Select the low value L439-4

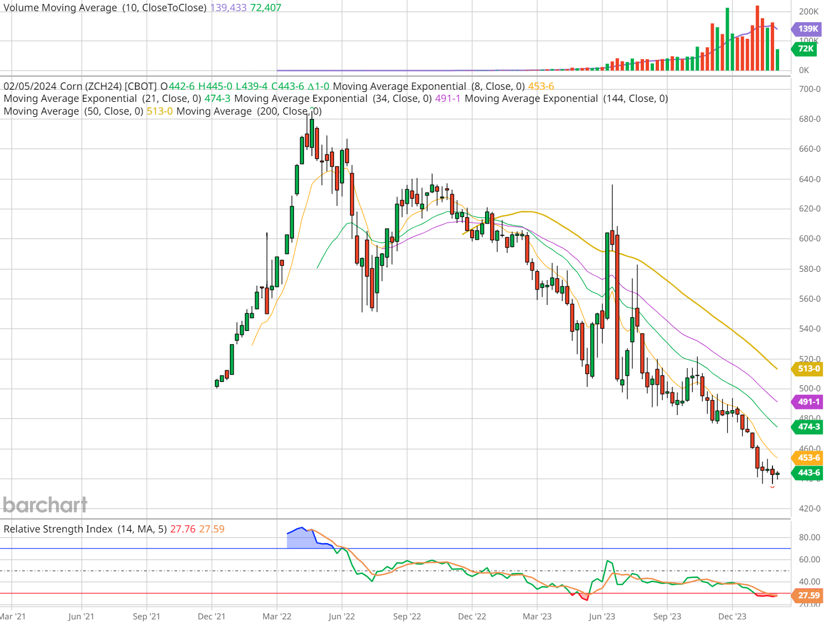(x=252, y=86)
